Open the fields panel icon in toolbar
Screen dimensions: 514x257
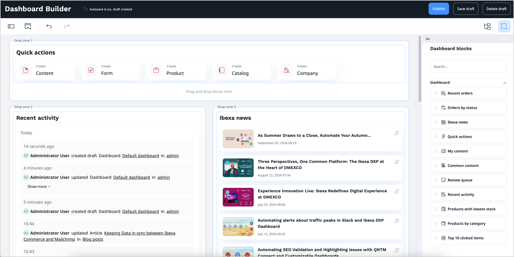coord(11,26)
